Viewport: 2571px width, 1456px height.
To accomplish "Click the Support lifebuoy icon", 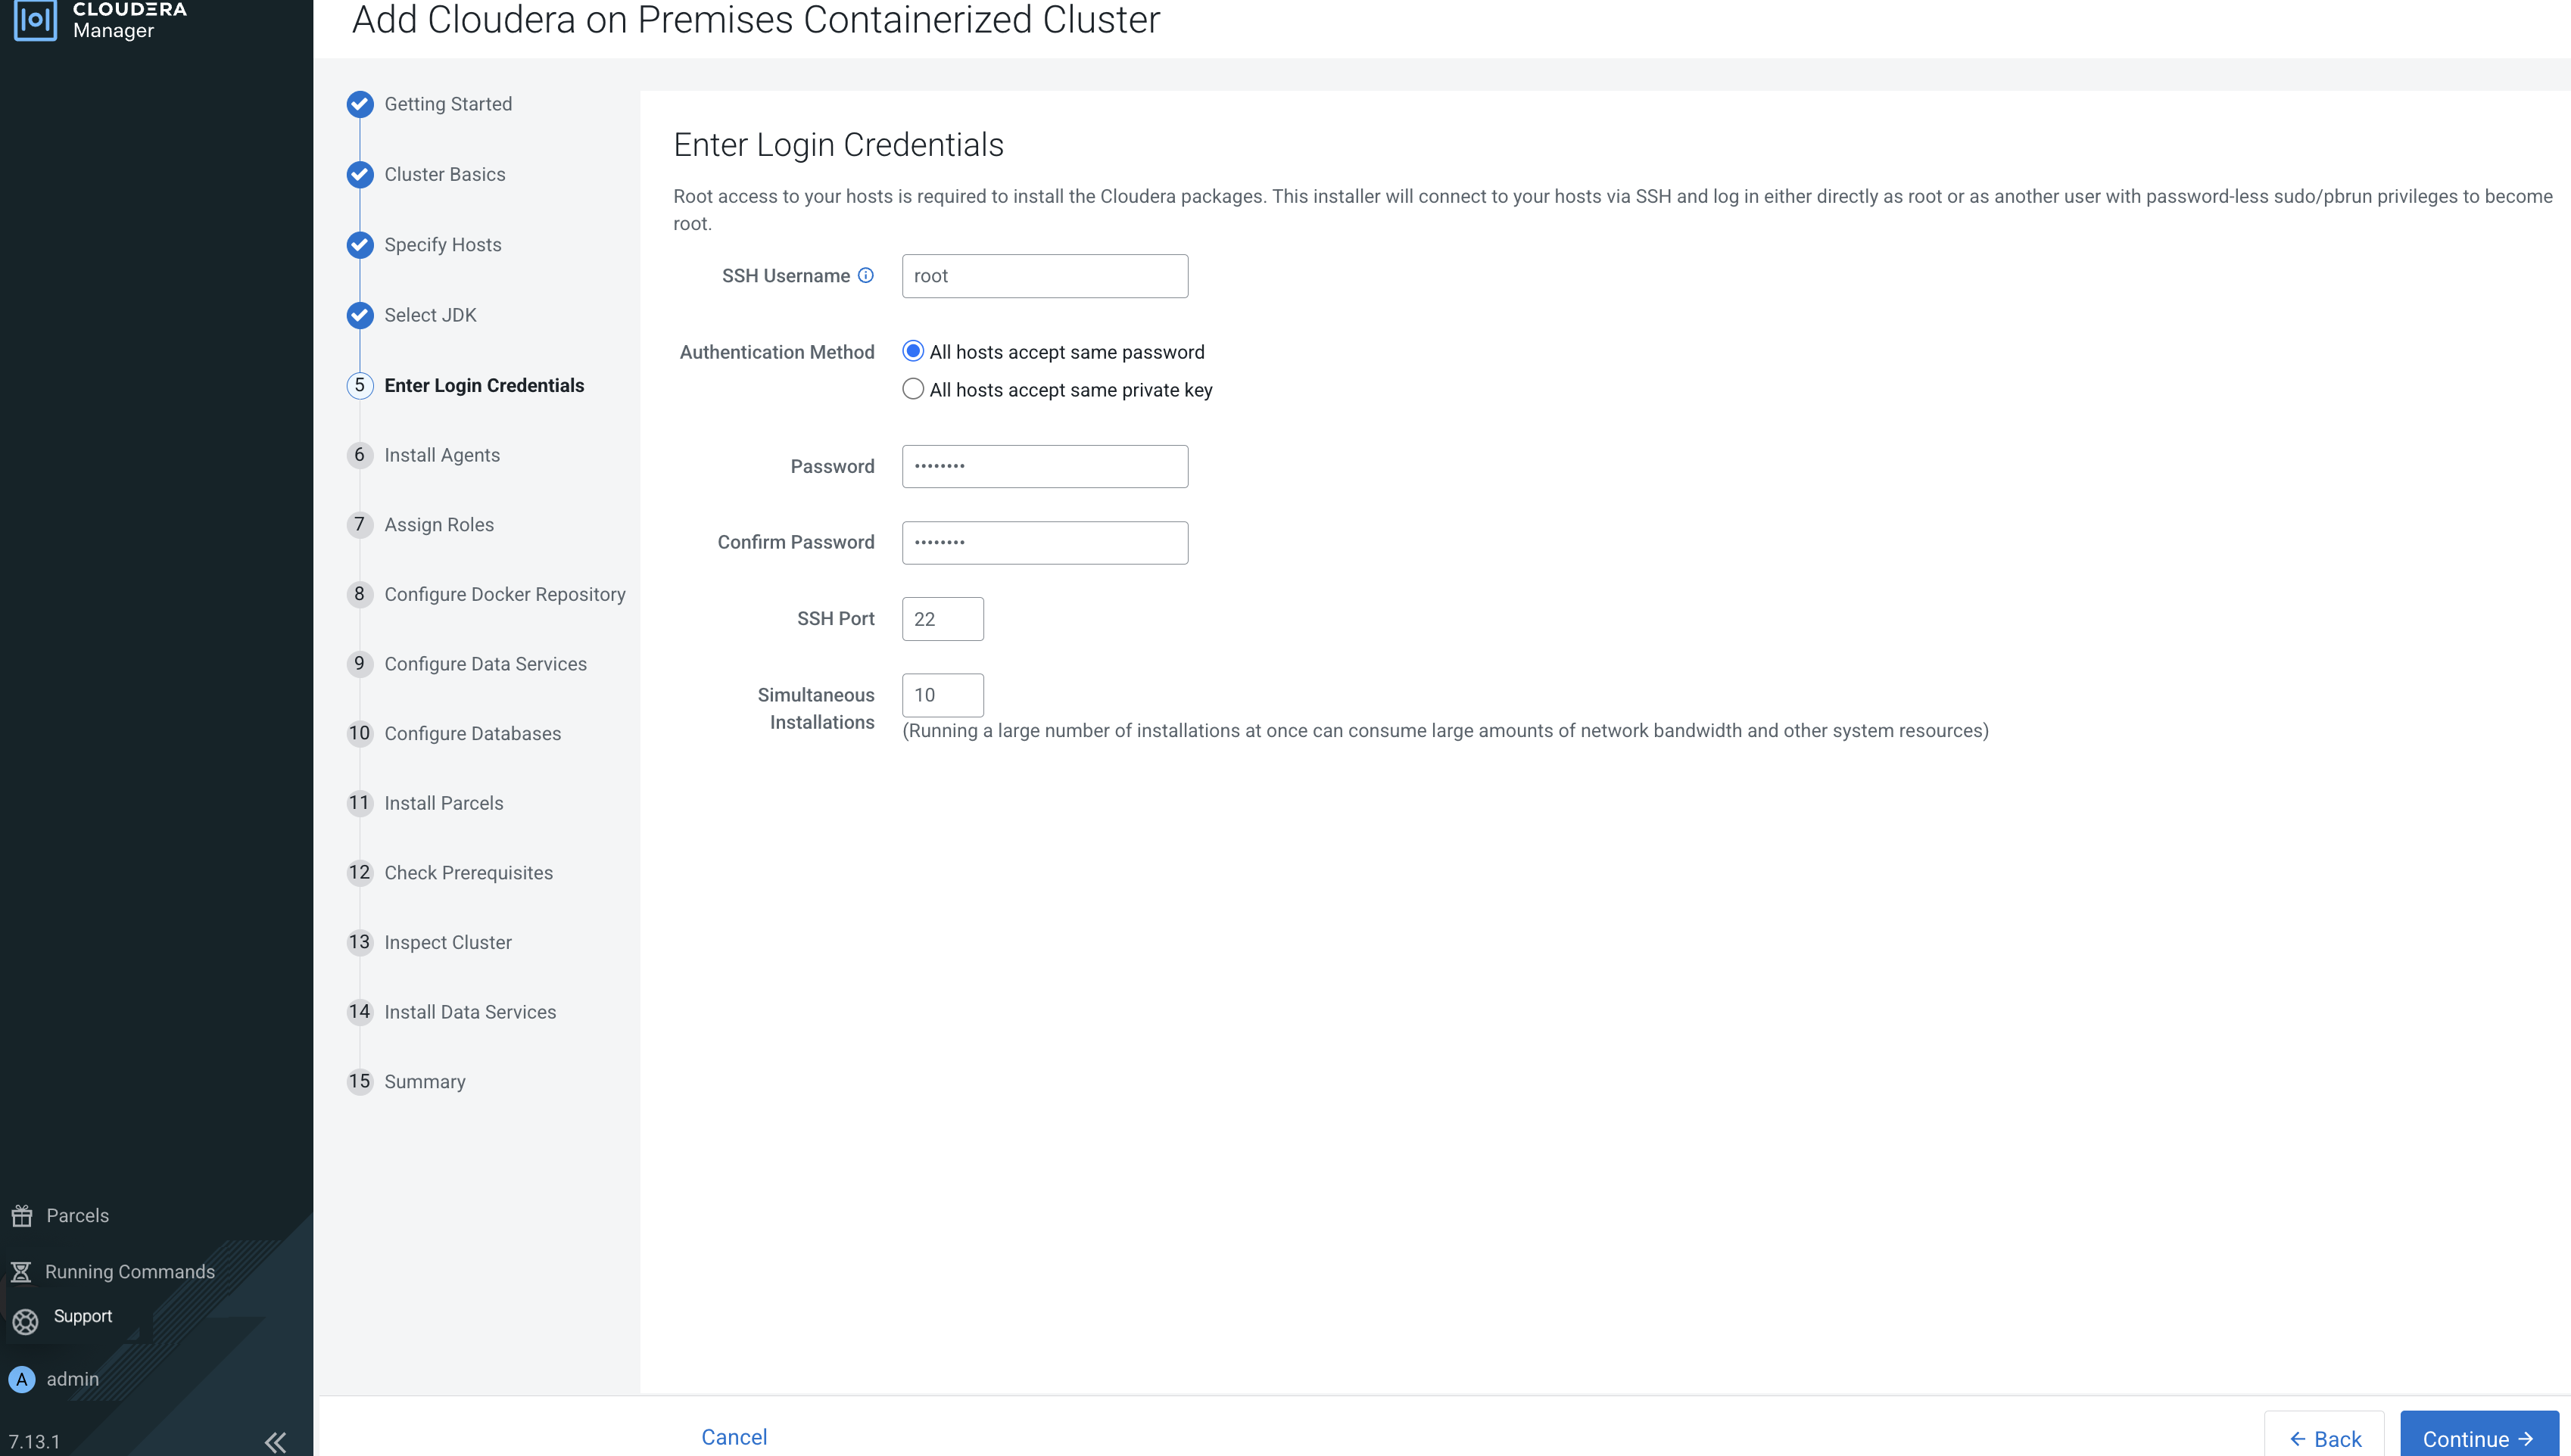I will click(25, 1321).
